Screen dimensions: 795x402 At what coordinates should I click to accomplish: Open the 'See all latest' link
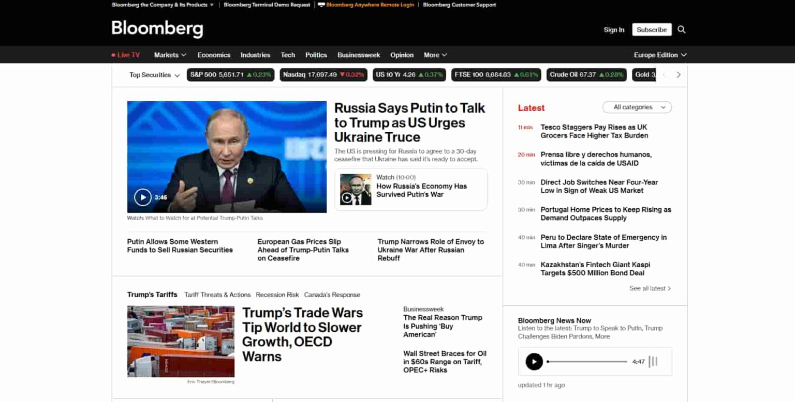[649, 288]
